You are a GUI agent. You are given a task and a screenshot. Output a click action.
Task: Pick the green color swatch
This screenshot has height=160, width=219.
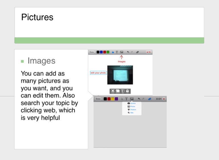point(108,52)
